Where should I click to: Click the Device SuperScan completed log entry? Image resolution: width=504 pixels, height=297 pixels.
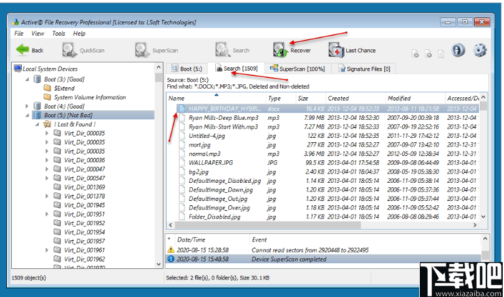pos(324,259)
